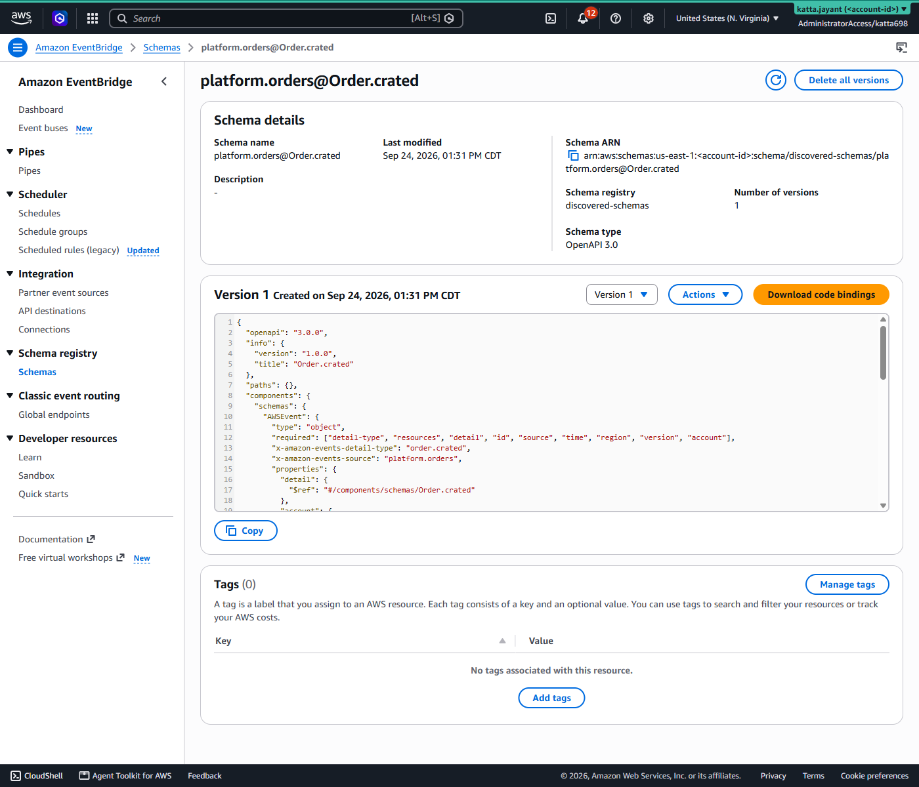Open the Terms footer link
919x787 pixels.
tap(813, 776)
